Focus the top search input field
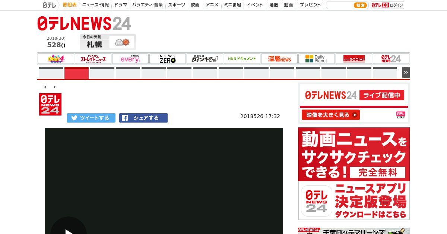 click(339, 5)
